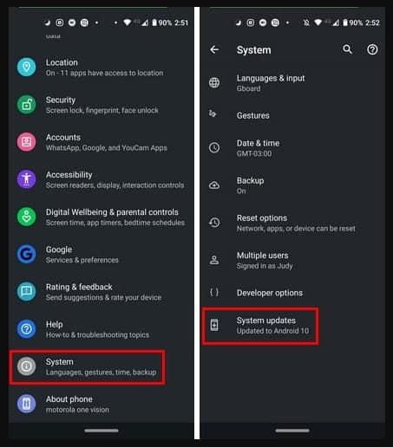393x447 pixels.
Task: Open Gestures settings
Action: pyautogui.click(x=292, y=115)
